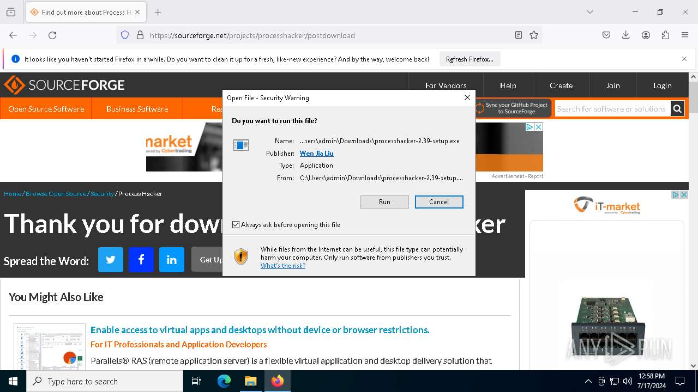Open a new browser tab

[x=158, y=12]
